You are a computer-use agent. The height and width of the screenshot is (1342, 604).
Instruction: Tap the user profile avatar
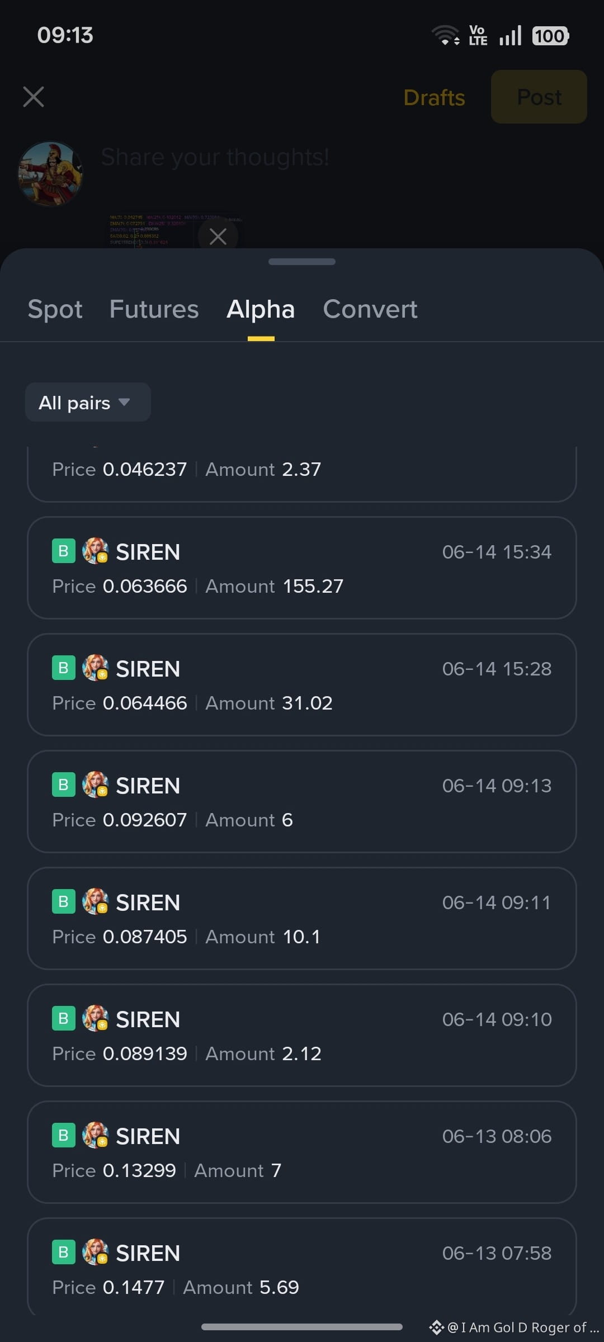50,174
